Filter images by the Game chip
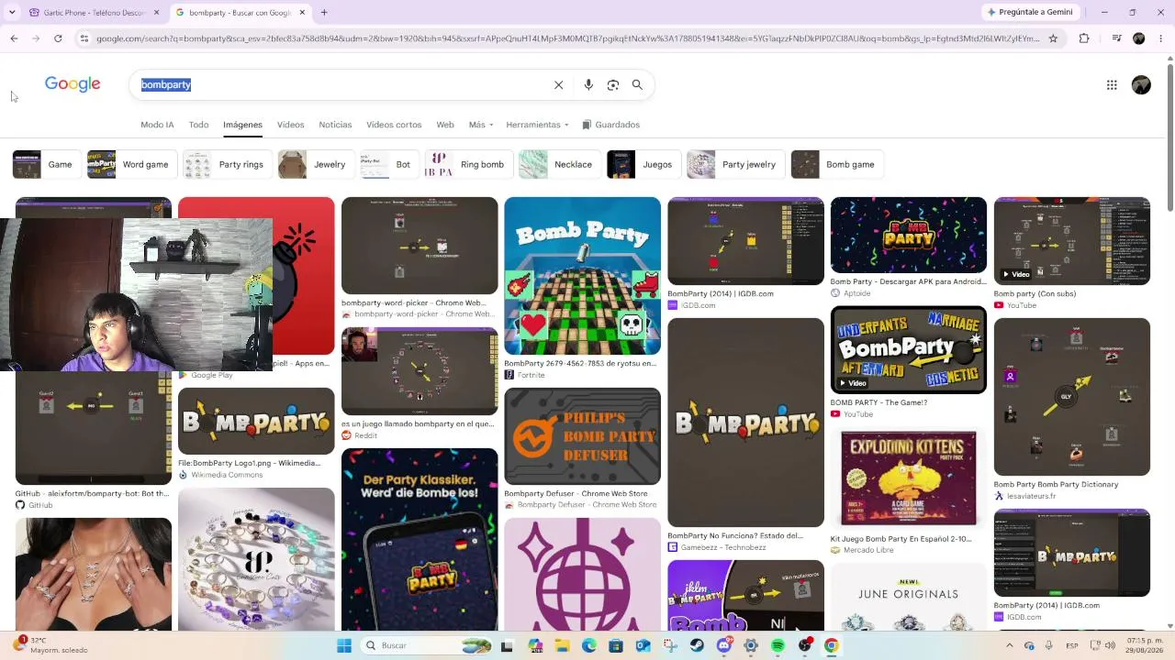1175x660 pixels. [x=46, y=165]
